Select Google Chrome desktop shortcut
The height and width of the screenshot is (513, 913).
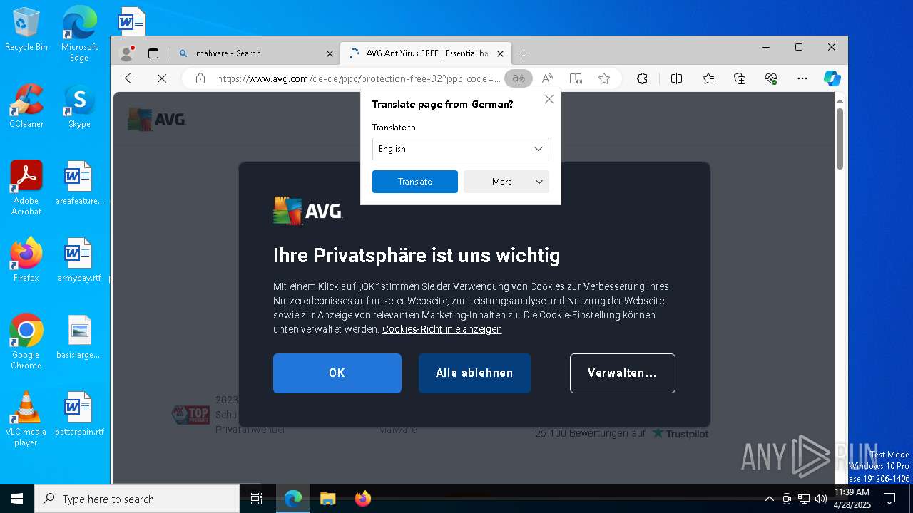pyautogui.click(x=26, y=341)
